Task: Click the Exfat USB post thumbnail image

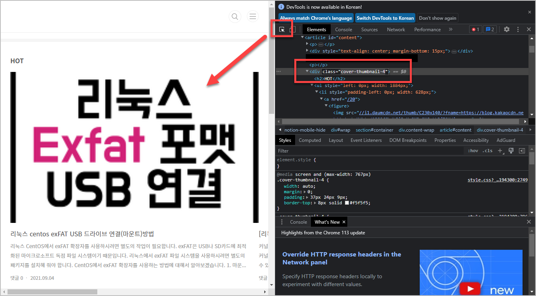Action: point(134,147)
